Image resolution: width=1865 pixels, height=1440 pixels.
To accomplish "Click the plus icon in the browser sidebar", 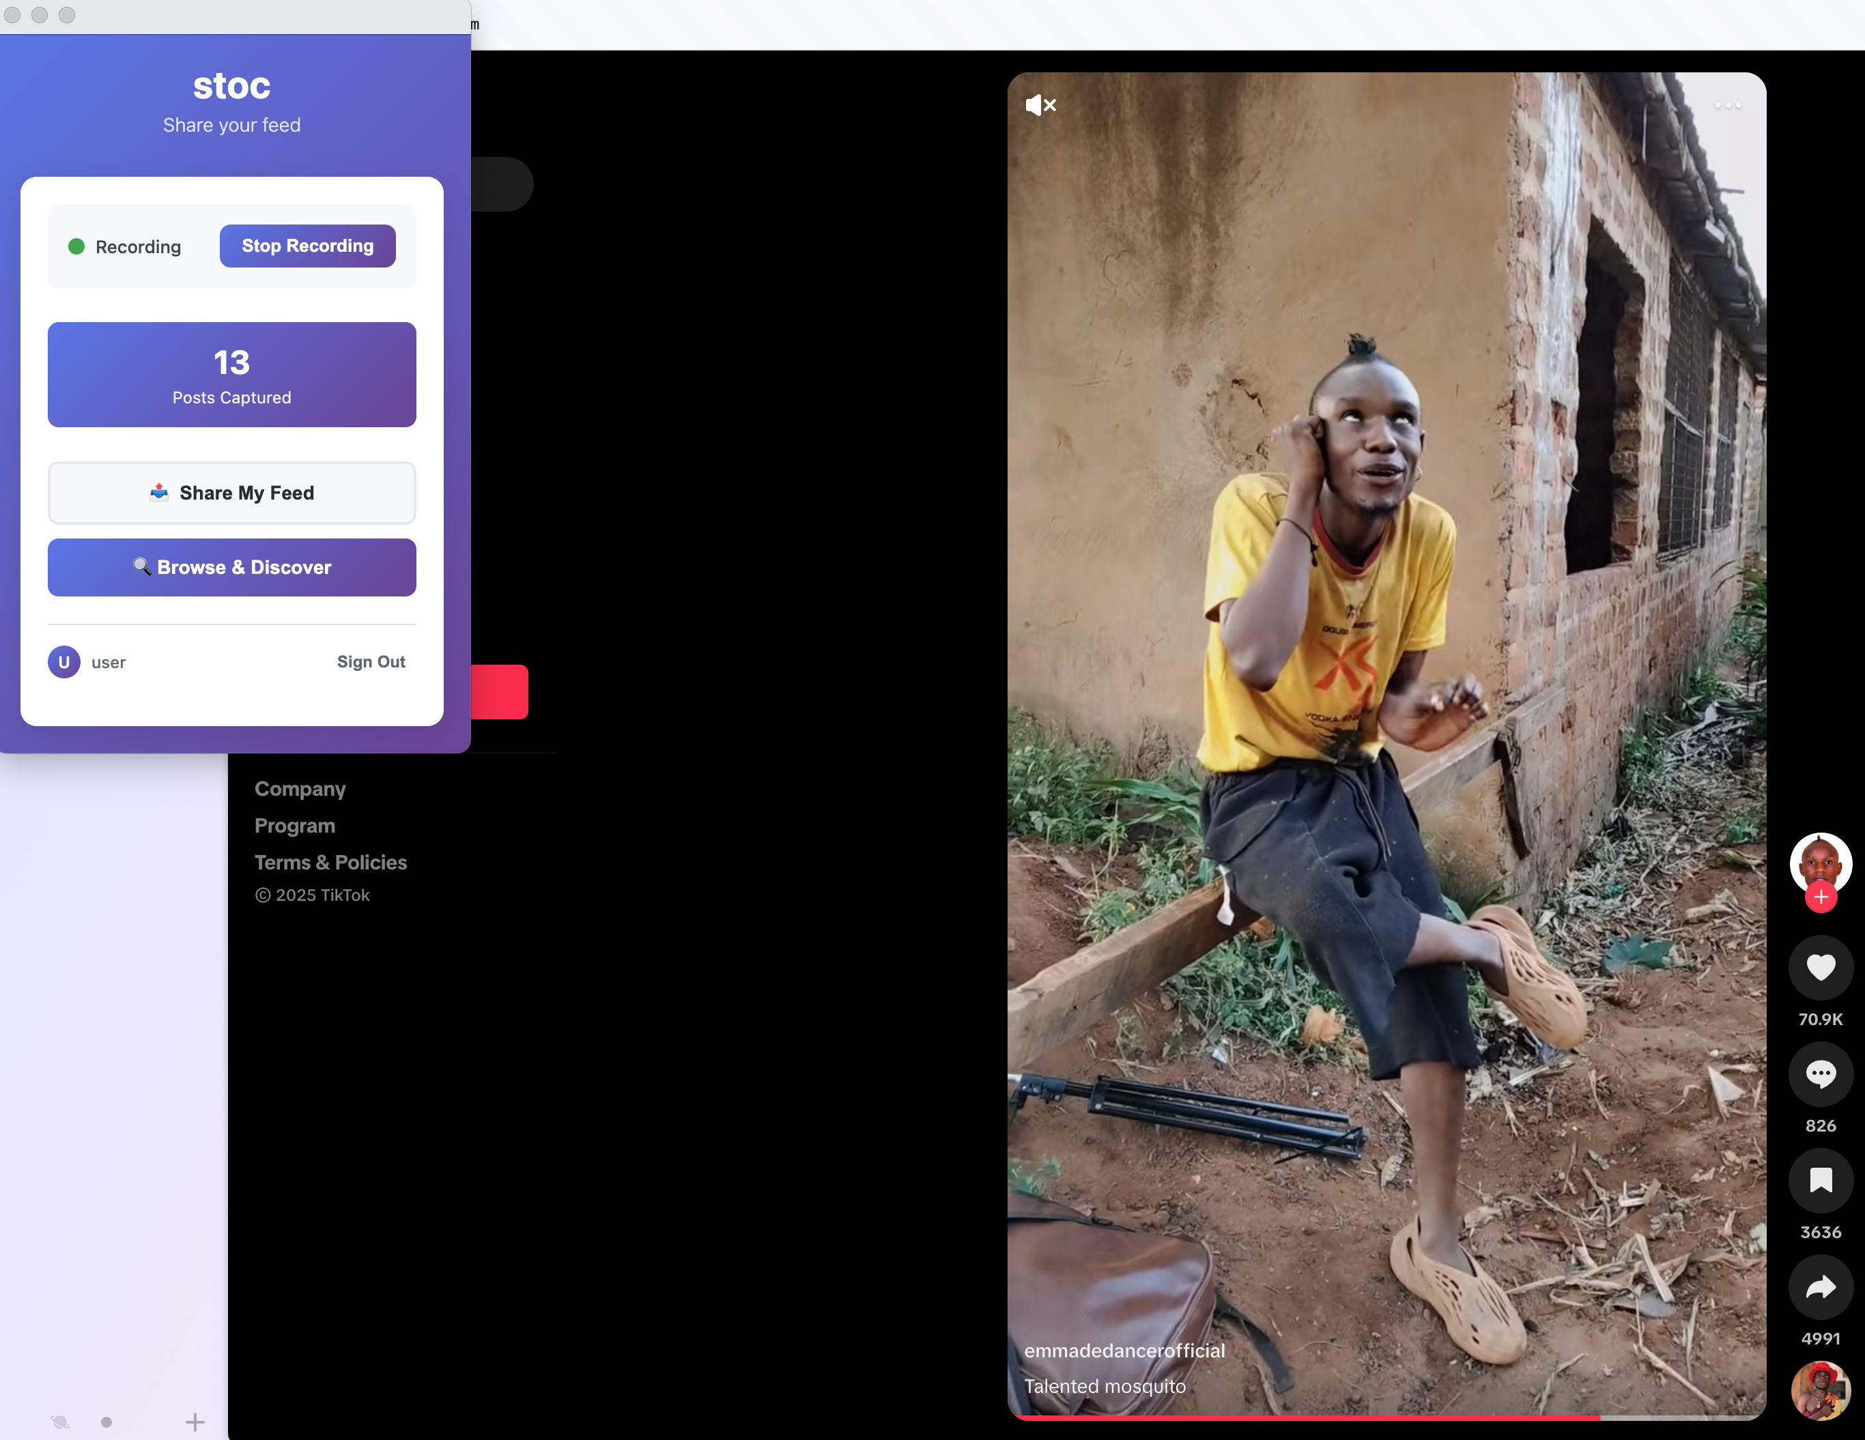I will coord(195,1422).
